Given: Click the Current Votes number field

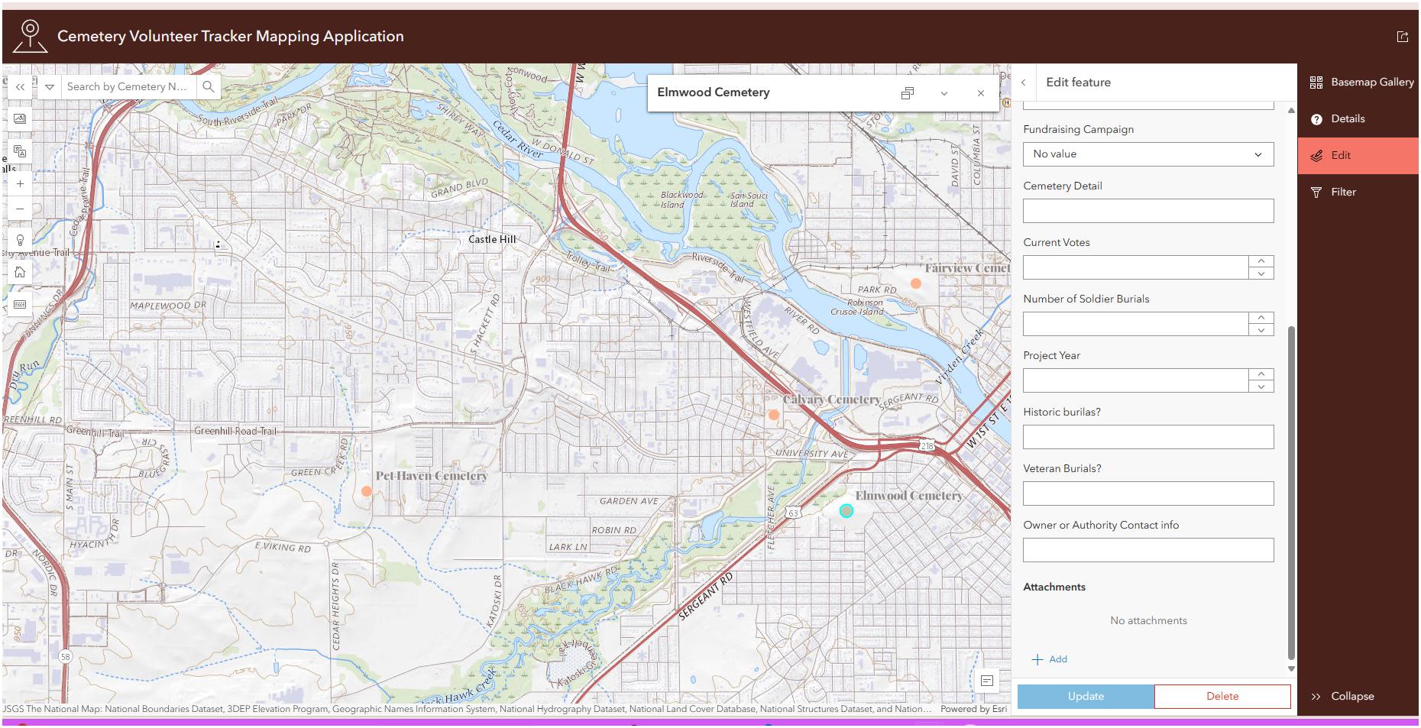Looking at the screenshot, I should tap(1135, 267).
